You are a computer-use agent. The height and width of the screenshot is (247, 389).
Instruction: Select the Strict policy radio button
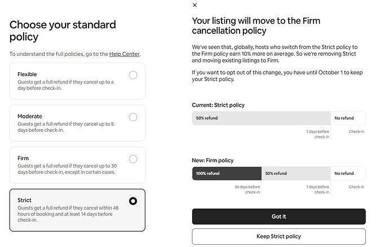[133, 201]
